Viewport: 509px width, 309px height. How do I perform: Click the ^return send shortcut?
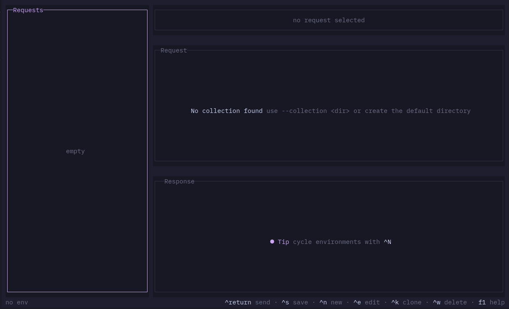click(247, 302)
